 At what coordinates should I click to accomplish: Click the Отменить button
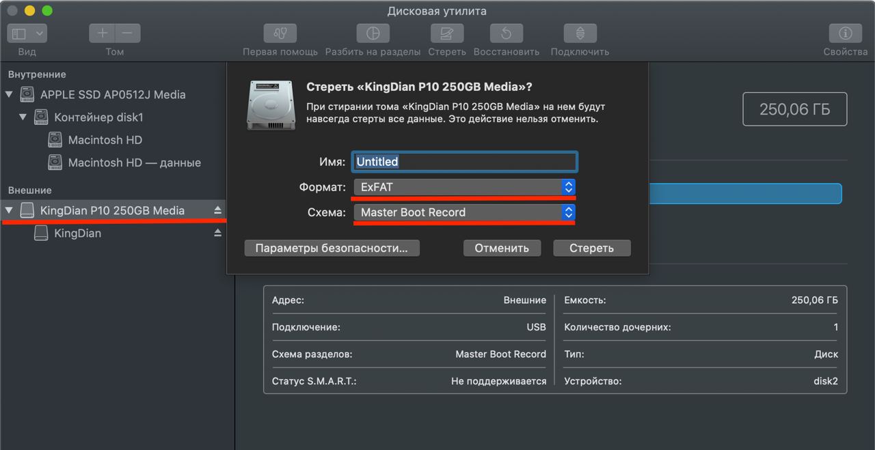(x=502, y=248)
